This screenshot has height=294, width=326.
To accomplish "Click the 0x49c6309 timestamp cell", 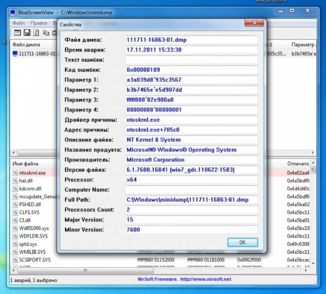I will [298, 244].
